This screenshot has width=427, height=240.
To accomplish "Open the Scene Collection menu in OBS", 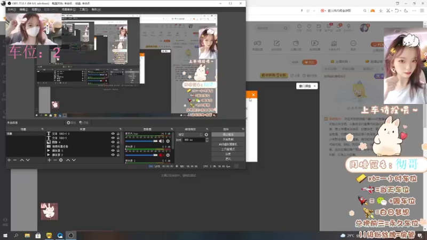I will point(69,10).
